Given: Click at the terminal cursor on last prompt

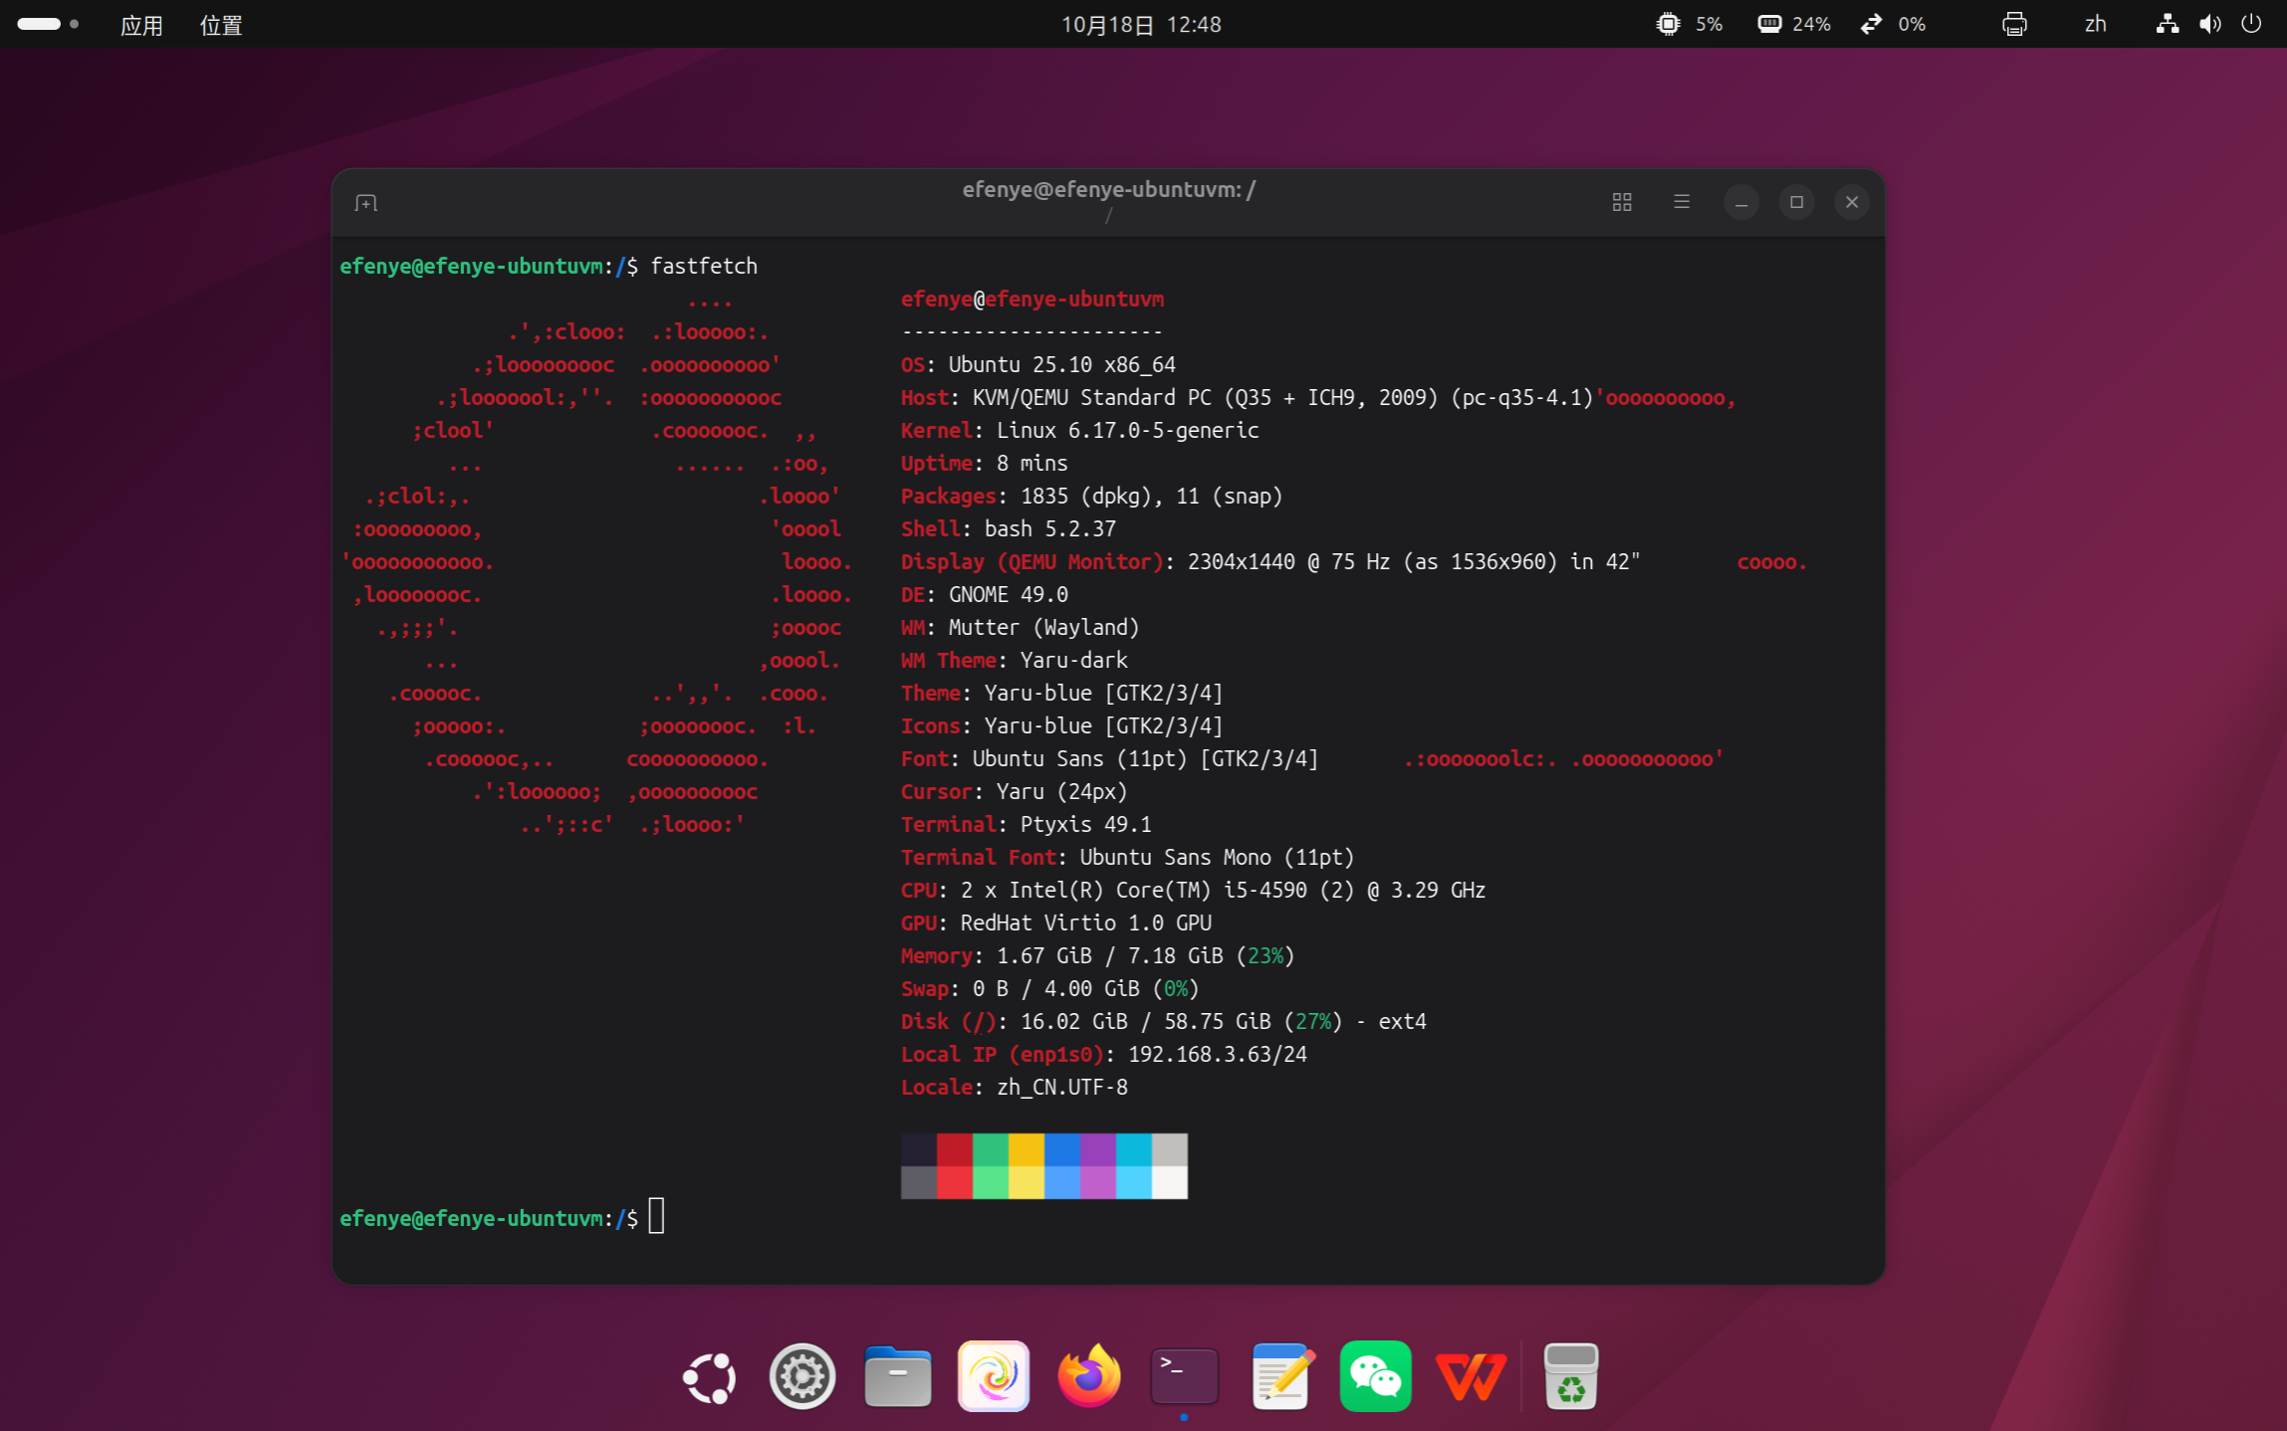Looking at the screenshot, I should click(656, 1216).
